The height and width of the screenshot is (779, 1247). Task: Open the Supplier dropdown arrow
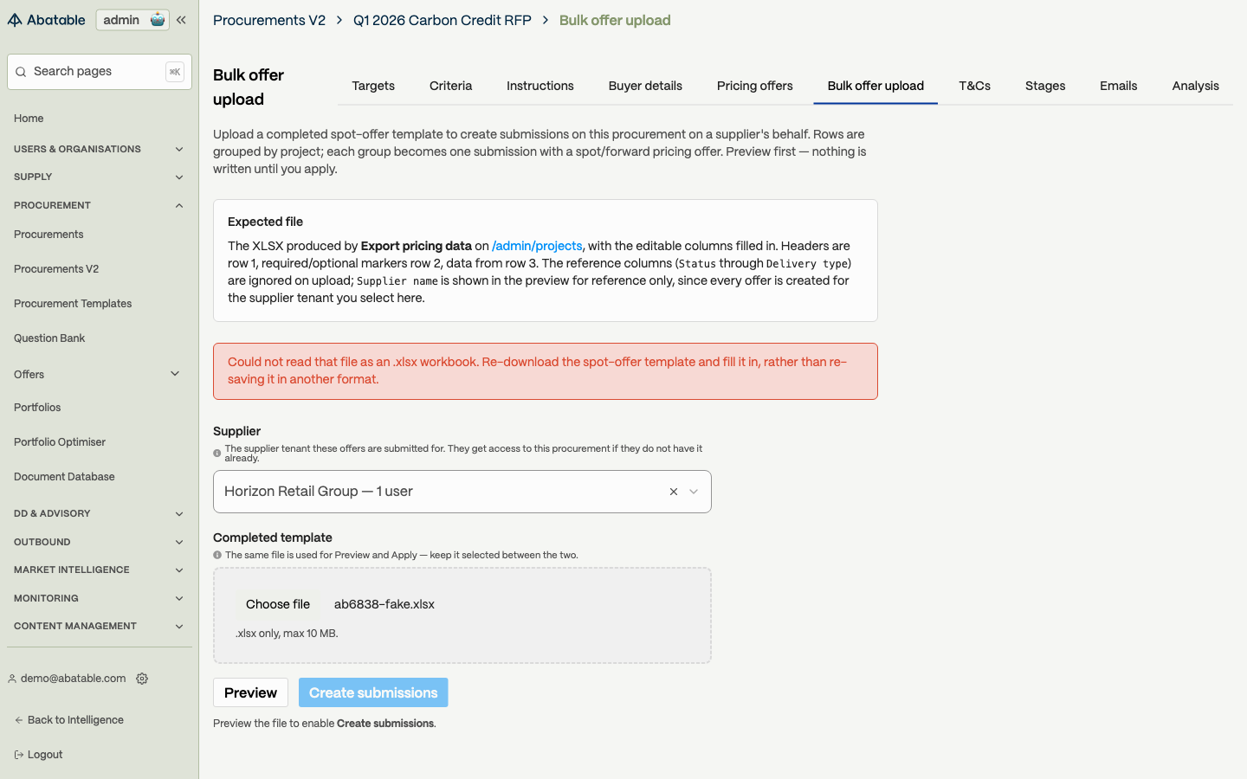point(694,492)
